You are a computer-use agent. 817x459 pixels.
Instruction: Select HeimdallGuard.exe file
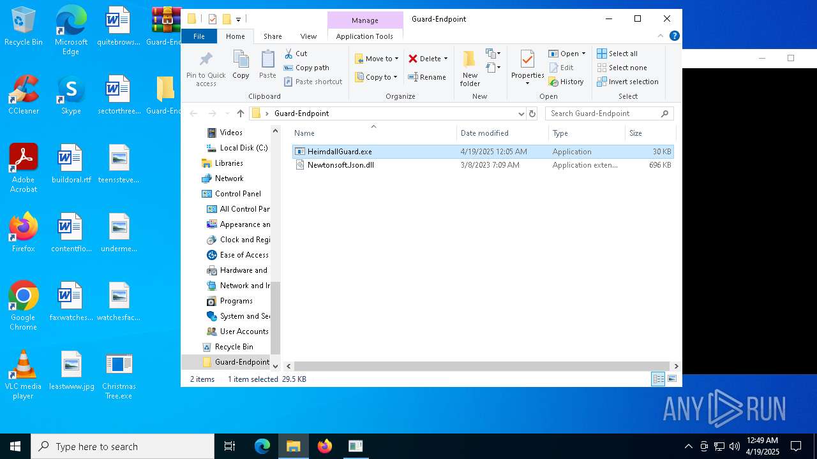(483, 152)
